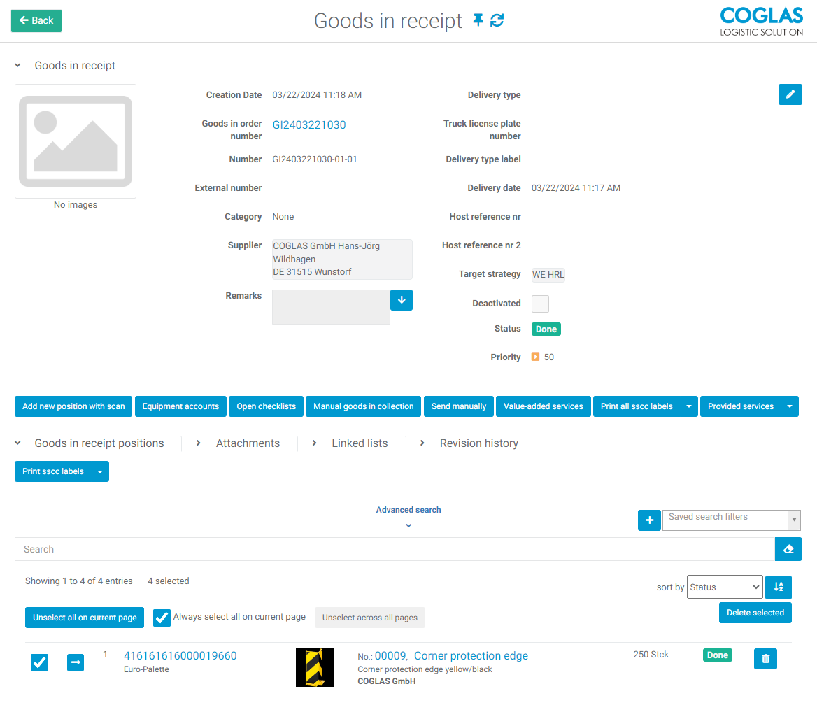Viewport: 817px width, 705px height.
Task: Toggle the Deactivated checkbox
Action: 540,304
